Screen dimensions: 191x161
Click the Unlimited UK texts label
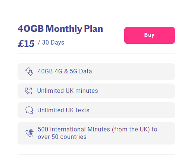pyautogui.click(x=63, y=110)
